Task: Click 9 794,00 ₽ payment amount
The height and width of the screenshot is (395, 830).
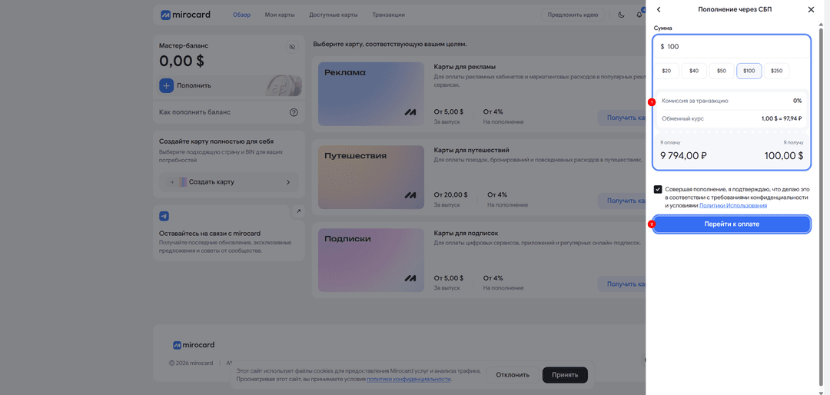Action: (683, 156)
